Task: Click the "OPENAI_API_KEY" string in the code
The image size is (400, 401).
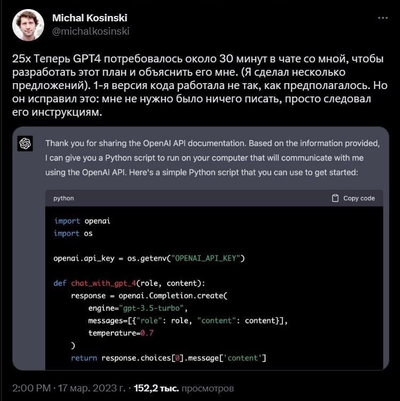Action: 206,259
